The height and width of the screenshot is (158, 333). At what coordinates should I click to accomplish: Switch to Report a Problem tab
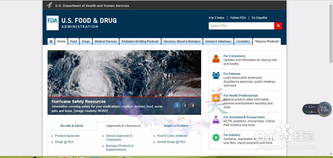click(x=176, y=126)
